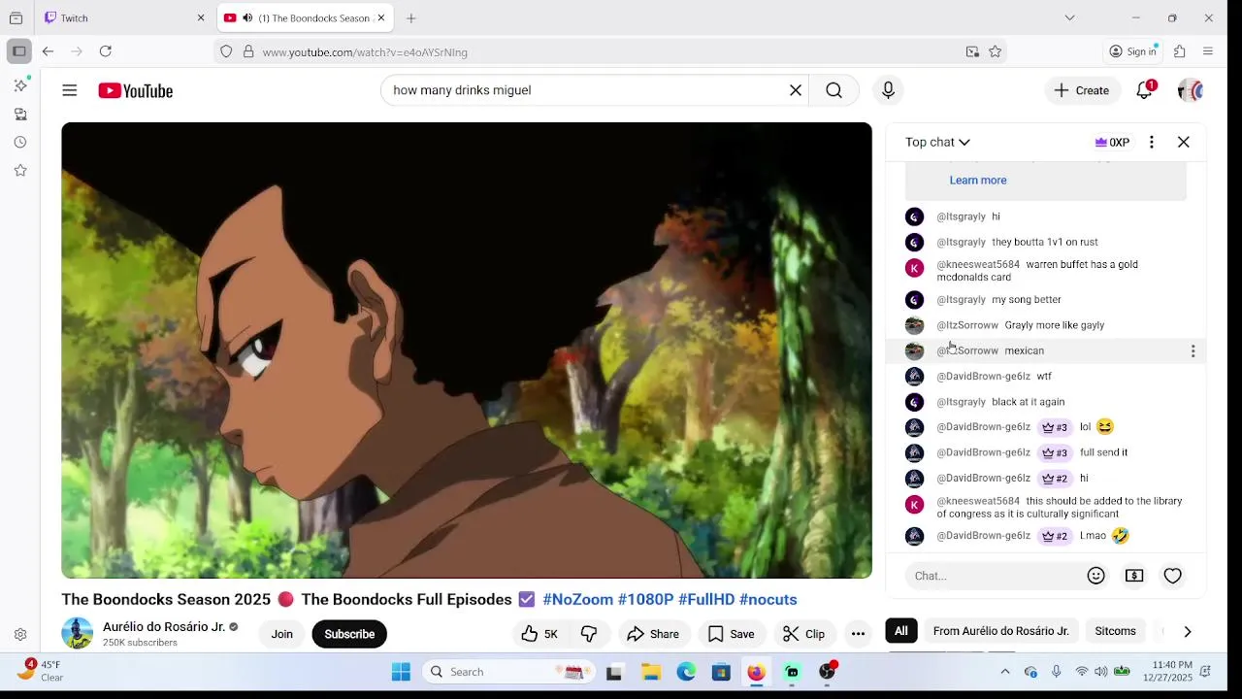Start voice search with microphone

click(x=888, y=90)
